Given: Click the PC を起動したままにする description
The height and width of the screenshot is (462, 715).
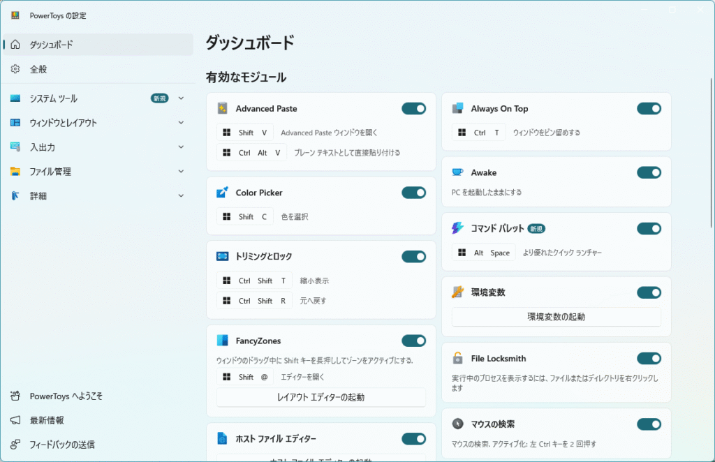Looking at the screenshot, I should click(487, 193).
